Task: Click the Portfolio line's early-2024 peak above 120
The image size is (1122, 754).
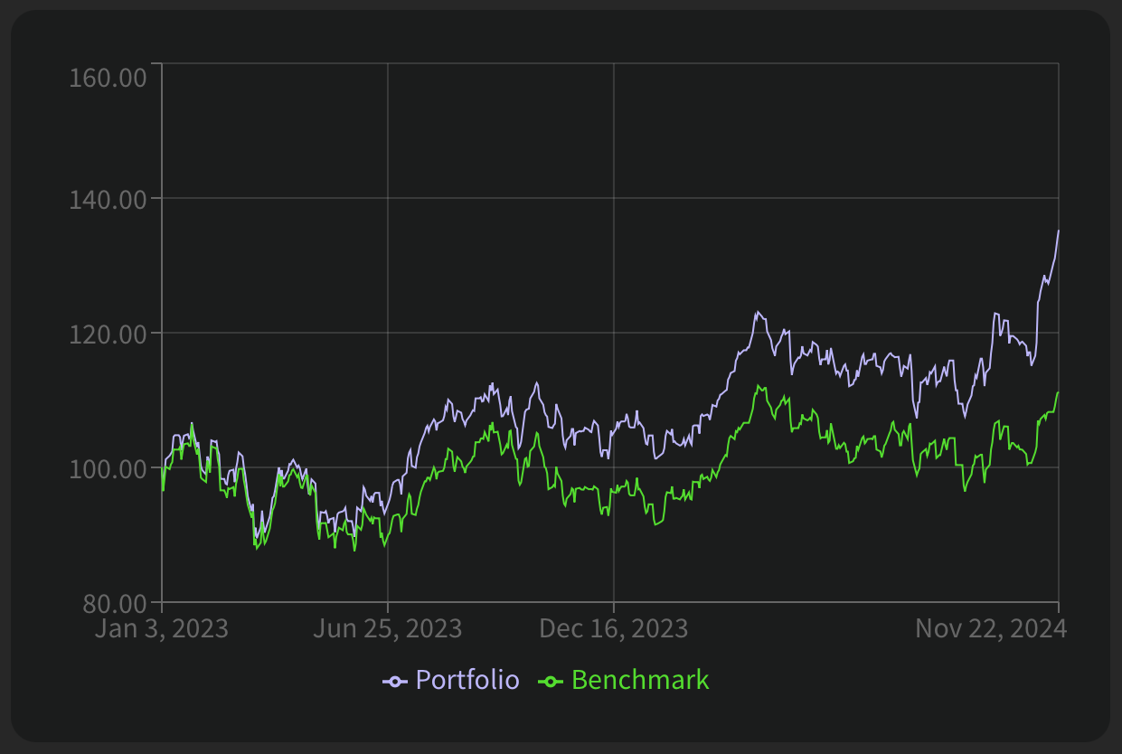Action: coord(757,313)
